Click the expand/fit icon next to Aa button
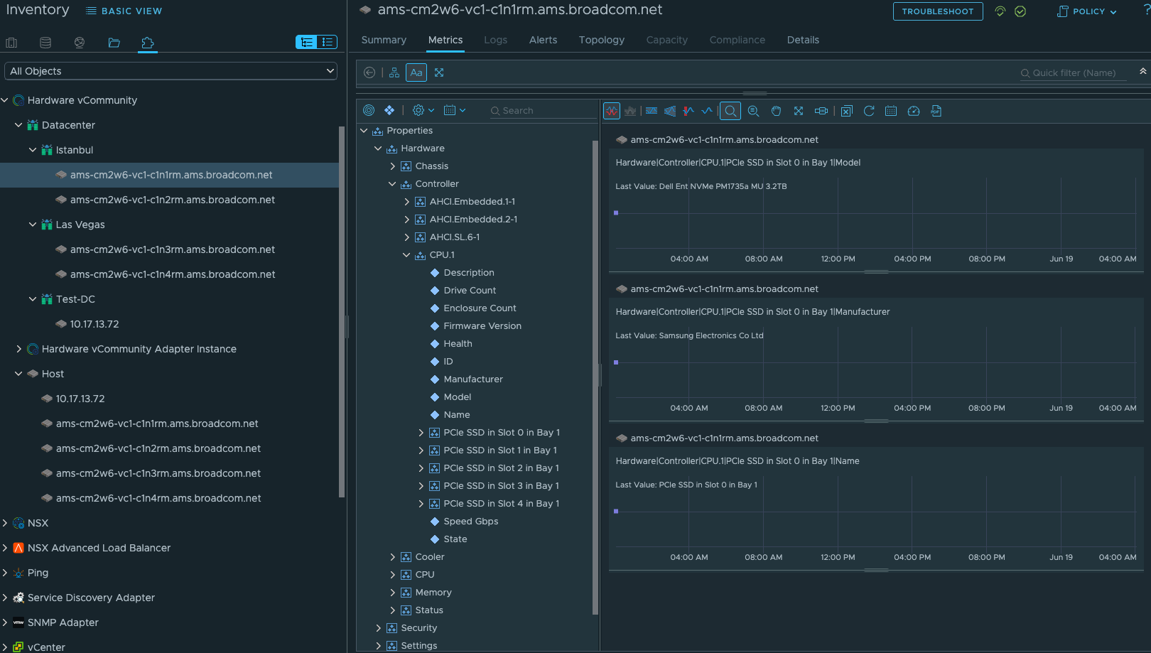This screenshot has height=653, width=1151. [x=439, y=72]
